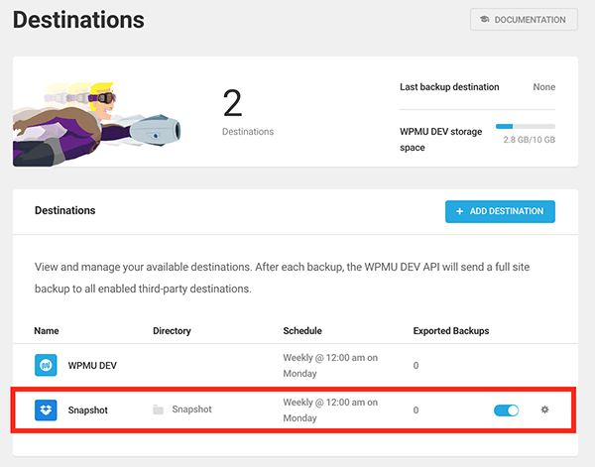Click the folder icon in Directory column
Image resolution: width=595 pixels, height=467 pixels.
(x=159, y=409)
